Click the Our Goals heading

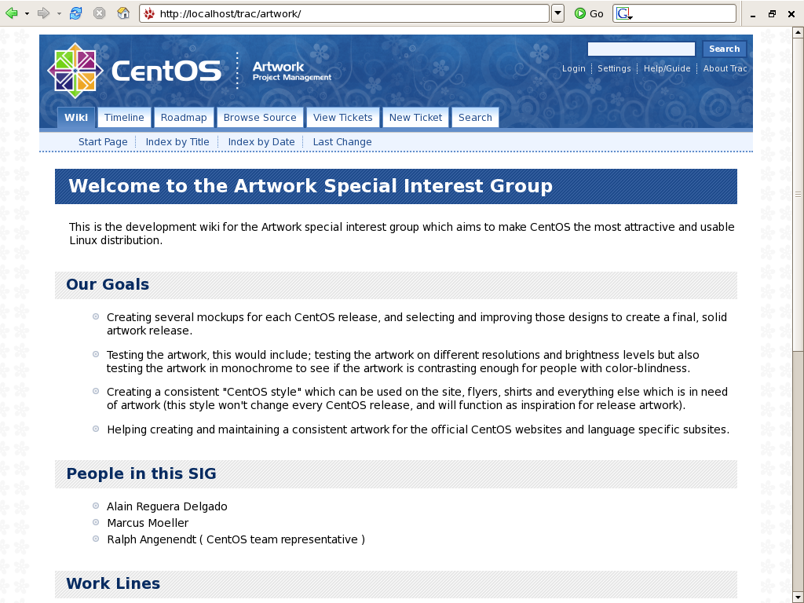pyautogui.click(x=108, y=284)
